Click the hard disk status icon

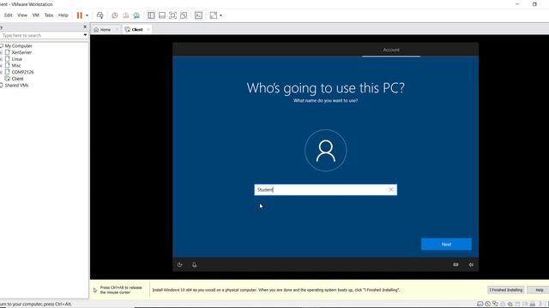coord(480,305)
